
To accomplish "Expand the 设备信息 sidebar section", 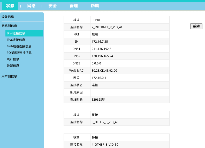I will [x=8, y=17].
